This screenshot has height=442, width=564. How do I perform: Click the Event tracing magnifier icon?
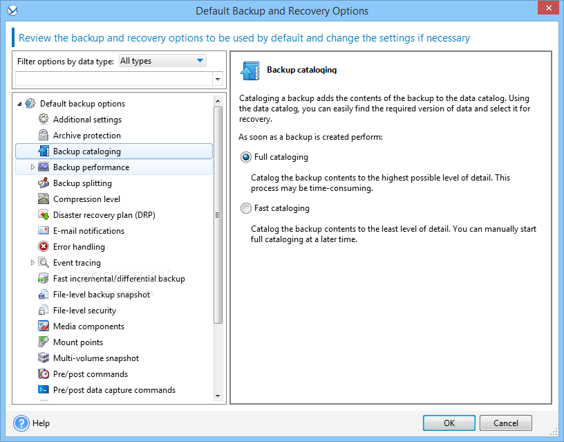click(44, 262)
